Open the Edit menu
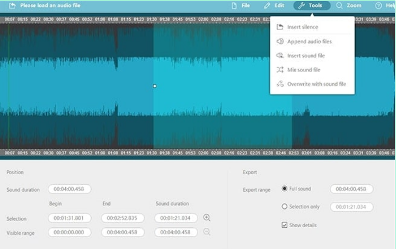The height and width of the screenshot is (249, 397). click(274, 6)
